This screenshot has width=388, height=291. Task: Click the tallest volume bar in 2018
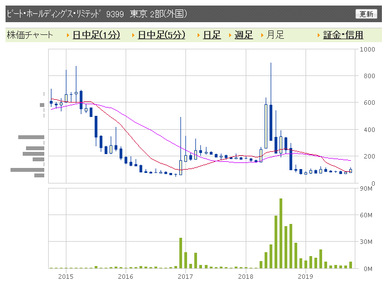click(x=281, y=233)
